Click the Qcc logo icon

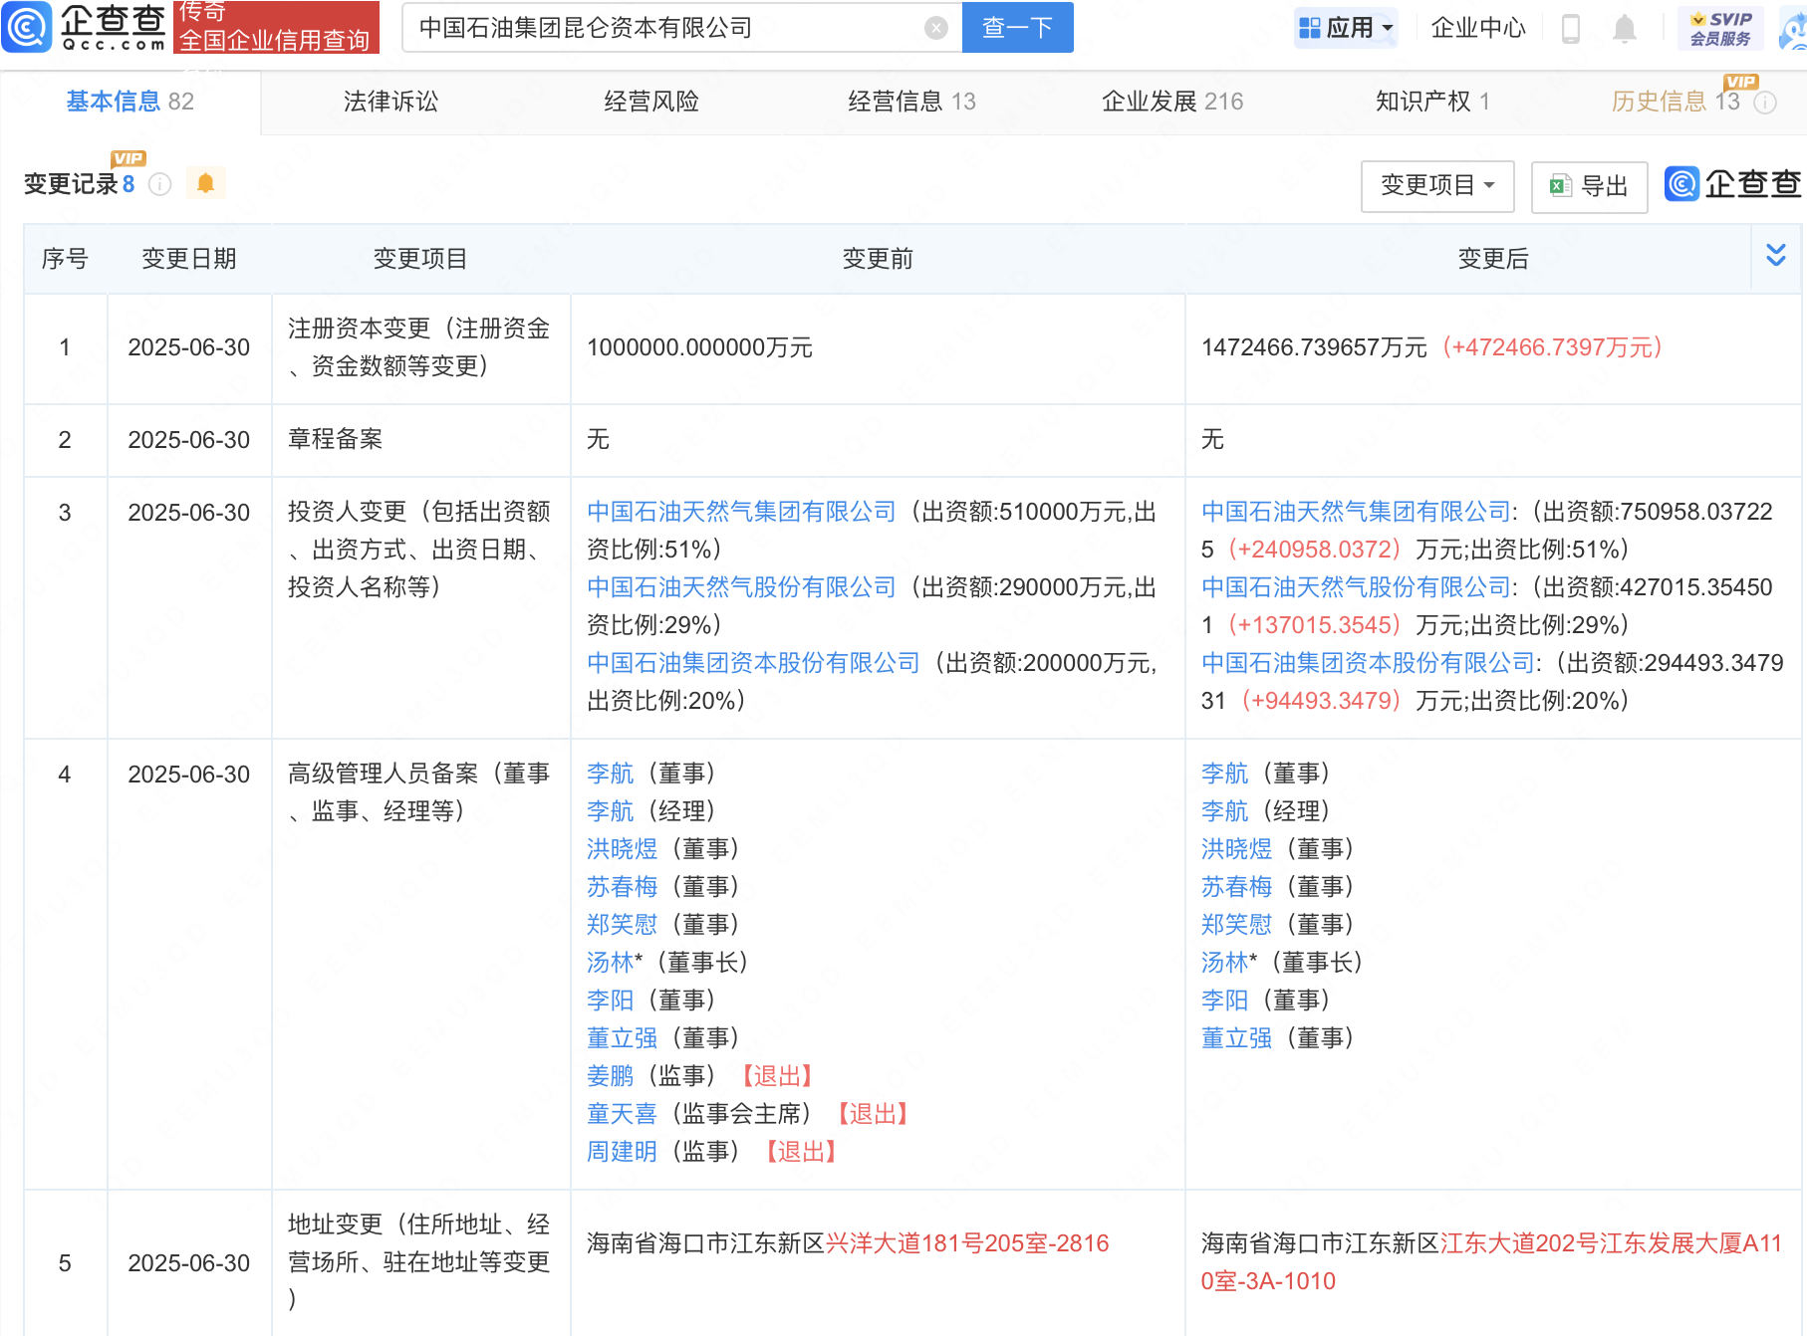(27, 27)
